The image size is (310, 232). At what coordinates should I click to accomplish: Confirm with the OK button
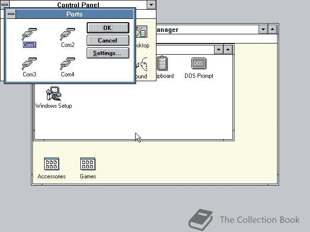click(108, 28)
